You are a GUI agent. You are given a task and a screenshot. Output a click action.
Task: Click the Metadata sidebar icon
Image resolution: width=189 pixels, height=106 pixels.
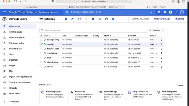click(4, 88)
